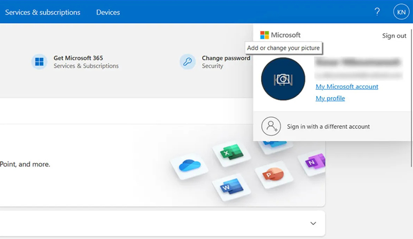Click Services & Subscriptions subtitle text
The width and height of the screenshot is (413, 239).
point(86,66)
